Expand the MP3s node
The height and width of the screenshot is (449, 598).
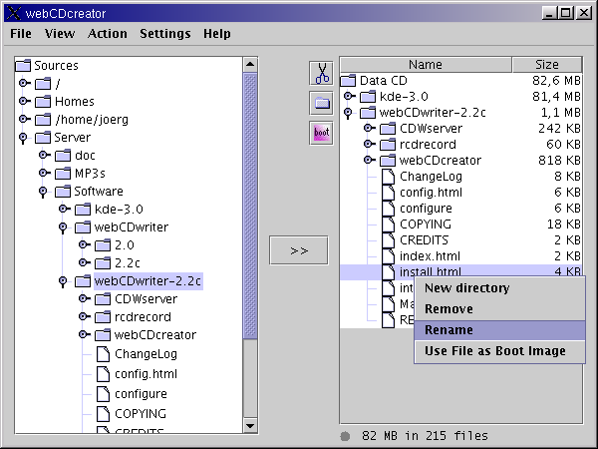tap(44, 173)
